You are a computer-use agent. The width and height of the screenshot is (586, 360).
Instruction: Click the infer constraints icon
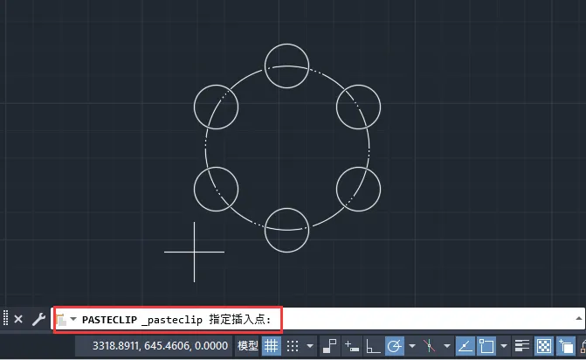329,346
